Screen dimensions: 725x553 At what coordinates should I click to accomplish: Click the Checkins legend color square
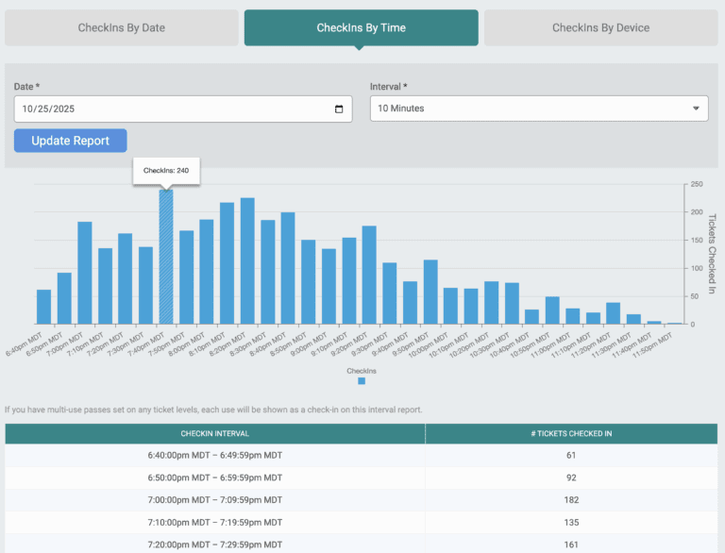[x=362, y=380]
